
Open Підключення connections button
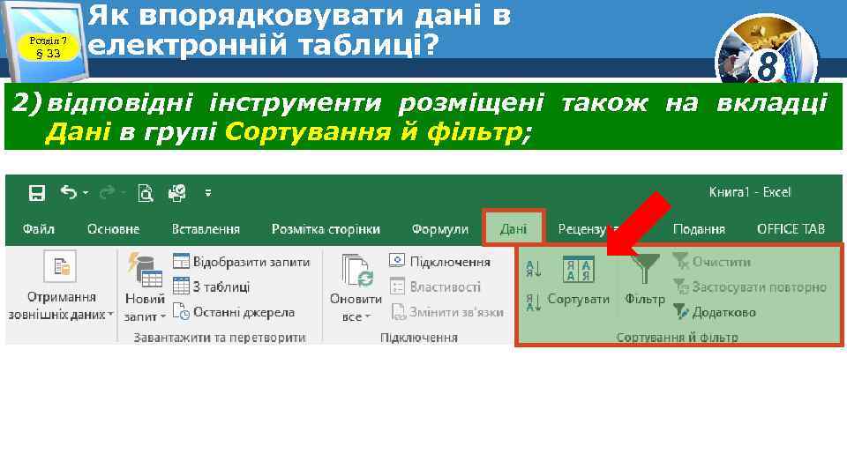(439, 262)
